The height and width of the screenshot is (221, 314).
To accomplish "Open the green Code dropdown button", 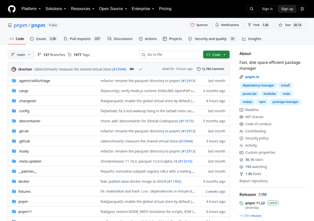I will (x=216, y=55).
